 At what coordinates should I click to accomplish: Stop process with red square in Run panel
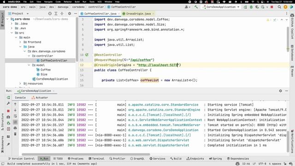(8, 111)
